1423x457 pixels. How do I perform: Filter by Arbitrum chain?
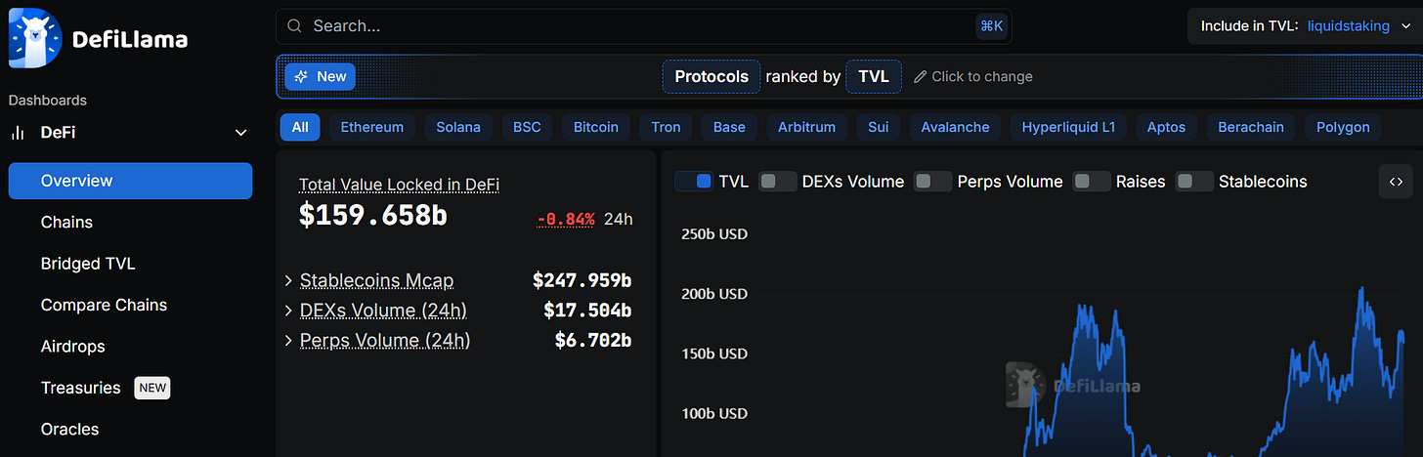tap(806, 127)
